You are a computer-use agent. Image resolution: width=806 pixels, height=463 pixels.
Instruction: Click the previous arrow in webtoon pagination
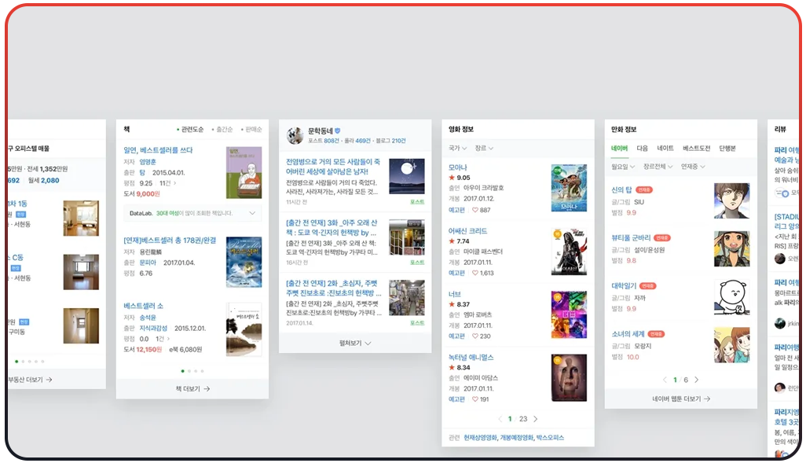click(664, 378)
